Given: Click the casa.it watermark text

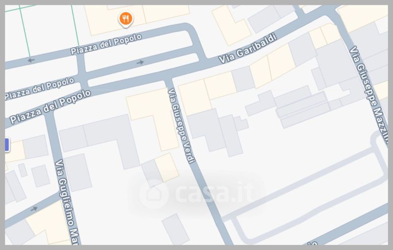Looking at the screenshot, I should click(x=215, y=193).
